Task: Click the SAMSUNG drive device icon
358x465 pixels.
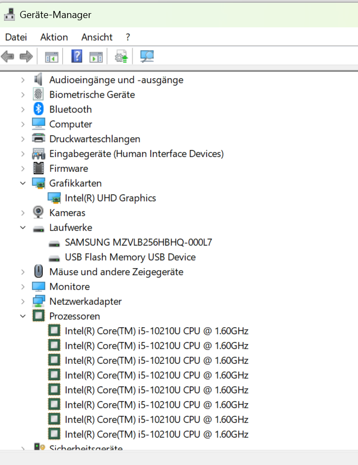Action: coord(54,243)
